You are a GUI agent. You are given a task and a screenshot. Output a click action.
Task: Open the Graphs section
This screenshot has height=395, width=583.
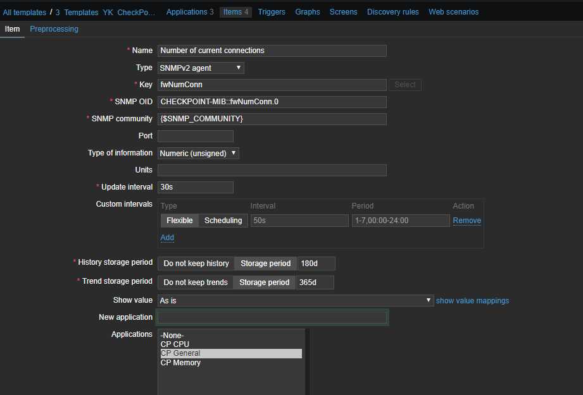point(308,12)
